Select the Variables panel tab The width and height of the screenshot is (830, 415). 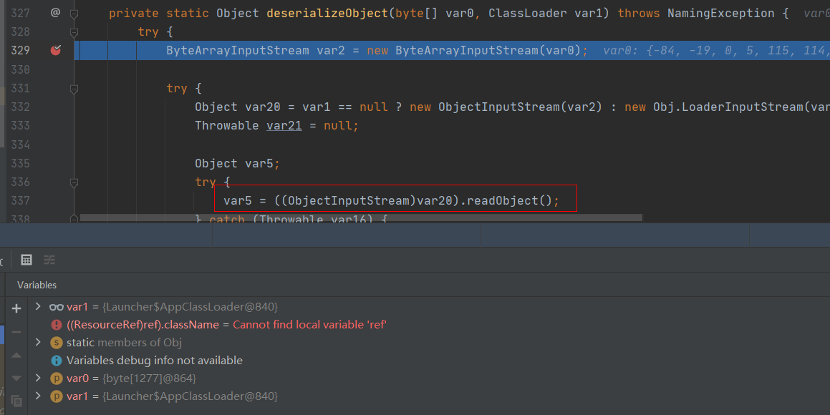[37, 285]
